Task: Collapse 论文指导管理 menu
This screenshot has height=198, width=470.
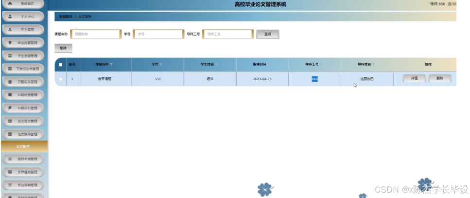Action: [23, 134]
